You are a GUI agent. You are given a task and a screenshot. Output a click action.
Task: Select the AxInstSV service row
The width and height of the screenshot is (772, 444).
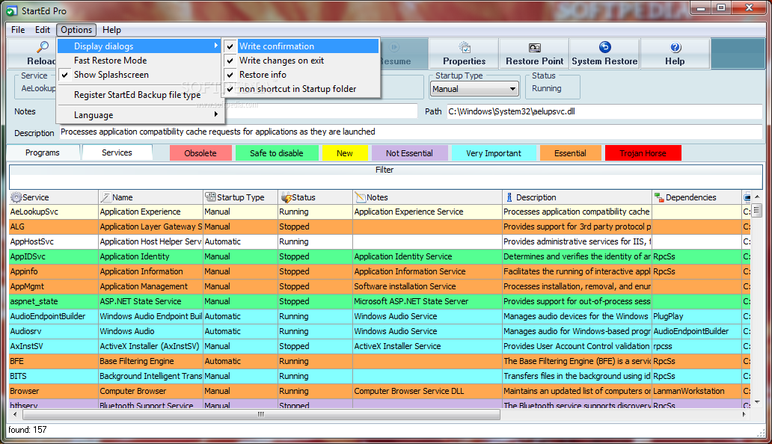tap(379, 346)
